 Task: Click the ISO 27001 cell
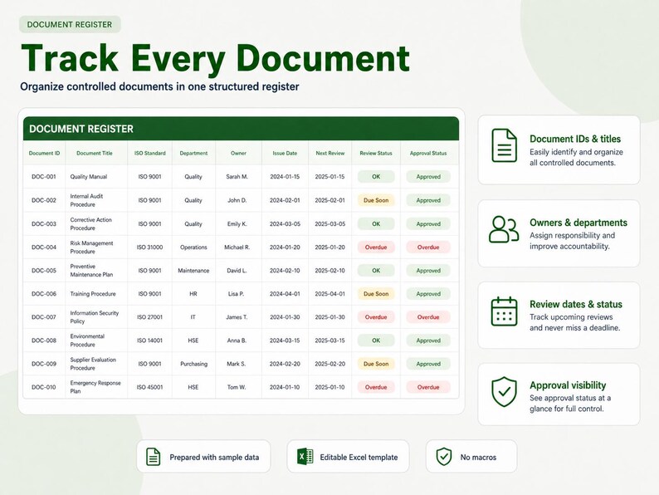pyautogui.click(x=149, y=317)
